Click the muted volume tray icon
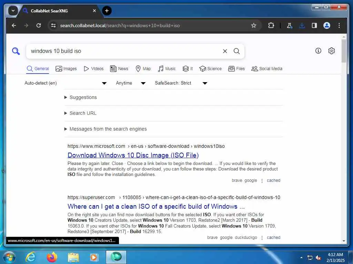Screen dimensions: 353x264 pos(318,258)
